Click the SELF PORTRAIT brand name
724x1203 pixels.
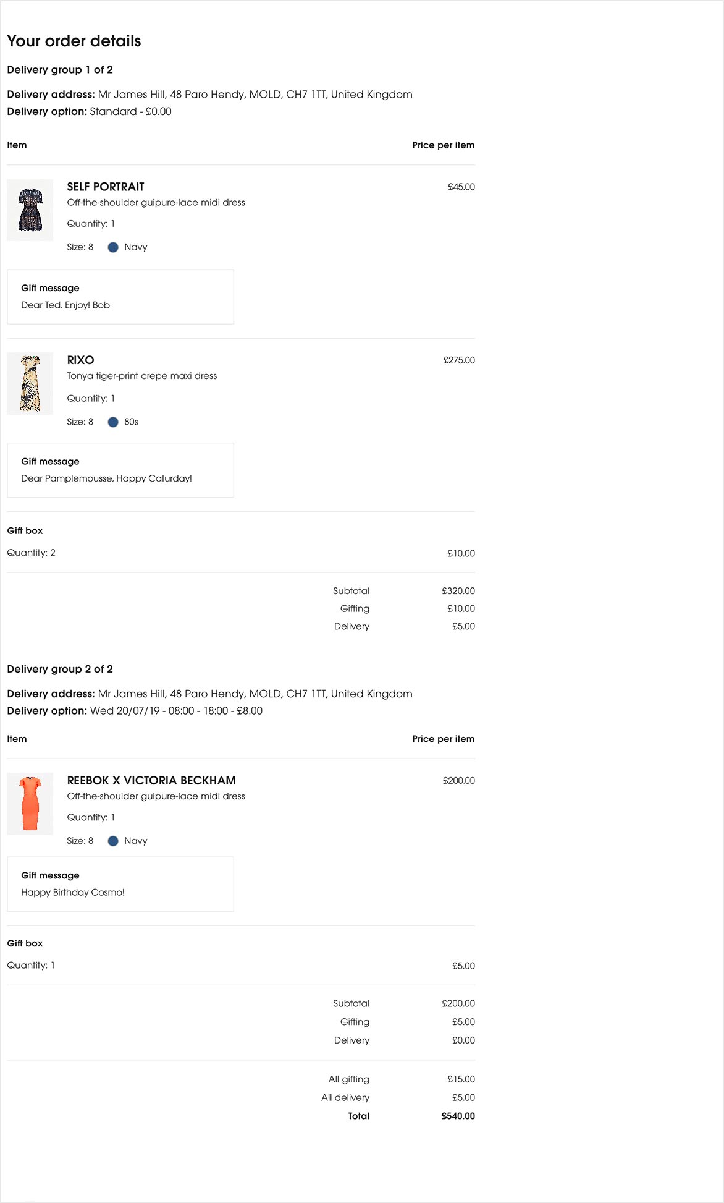(x=106, y=187)
